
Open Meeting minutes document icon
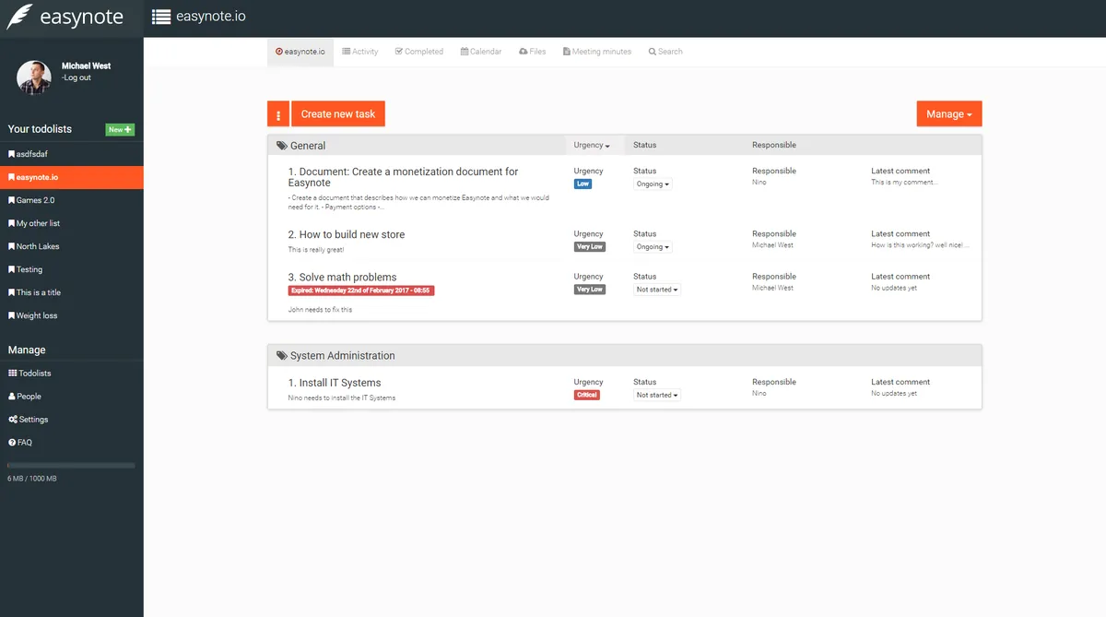click(x=566, y=51)
